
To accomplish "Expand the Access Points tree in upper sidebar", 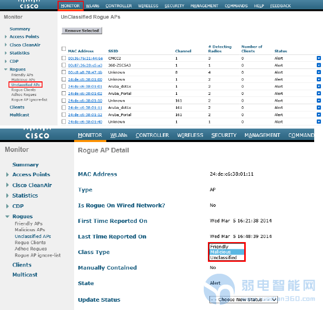I will click(x=6, y=37).
